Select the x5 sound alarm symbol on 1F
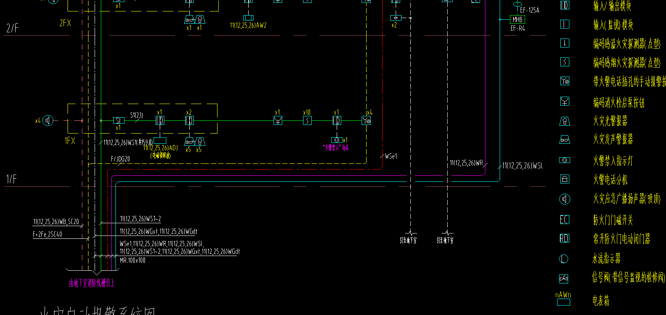 pos(189,142)
